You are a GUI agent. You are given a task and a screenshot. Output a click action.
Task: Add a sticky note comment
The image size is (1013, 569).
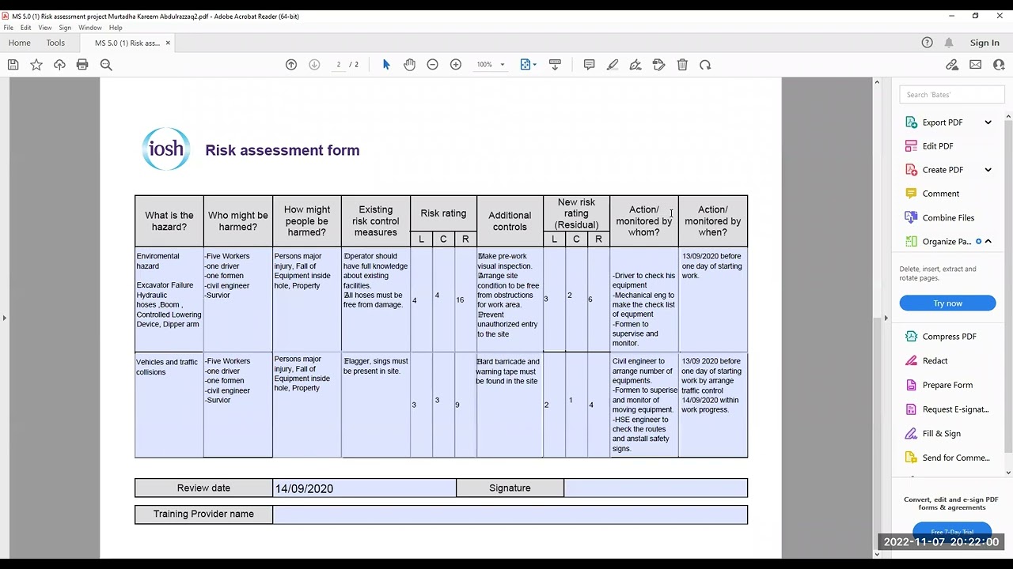(x=589, y=65)
